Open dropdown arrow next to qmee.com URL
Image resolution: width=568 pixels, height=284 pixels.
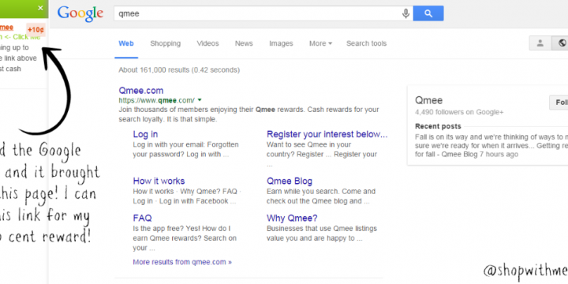coord(200,100)
